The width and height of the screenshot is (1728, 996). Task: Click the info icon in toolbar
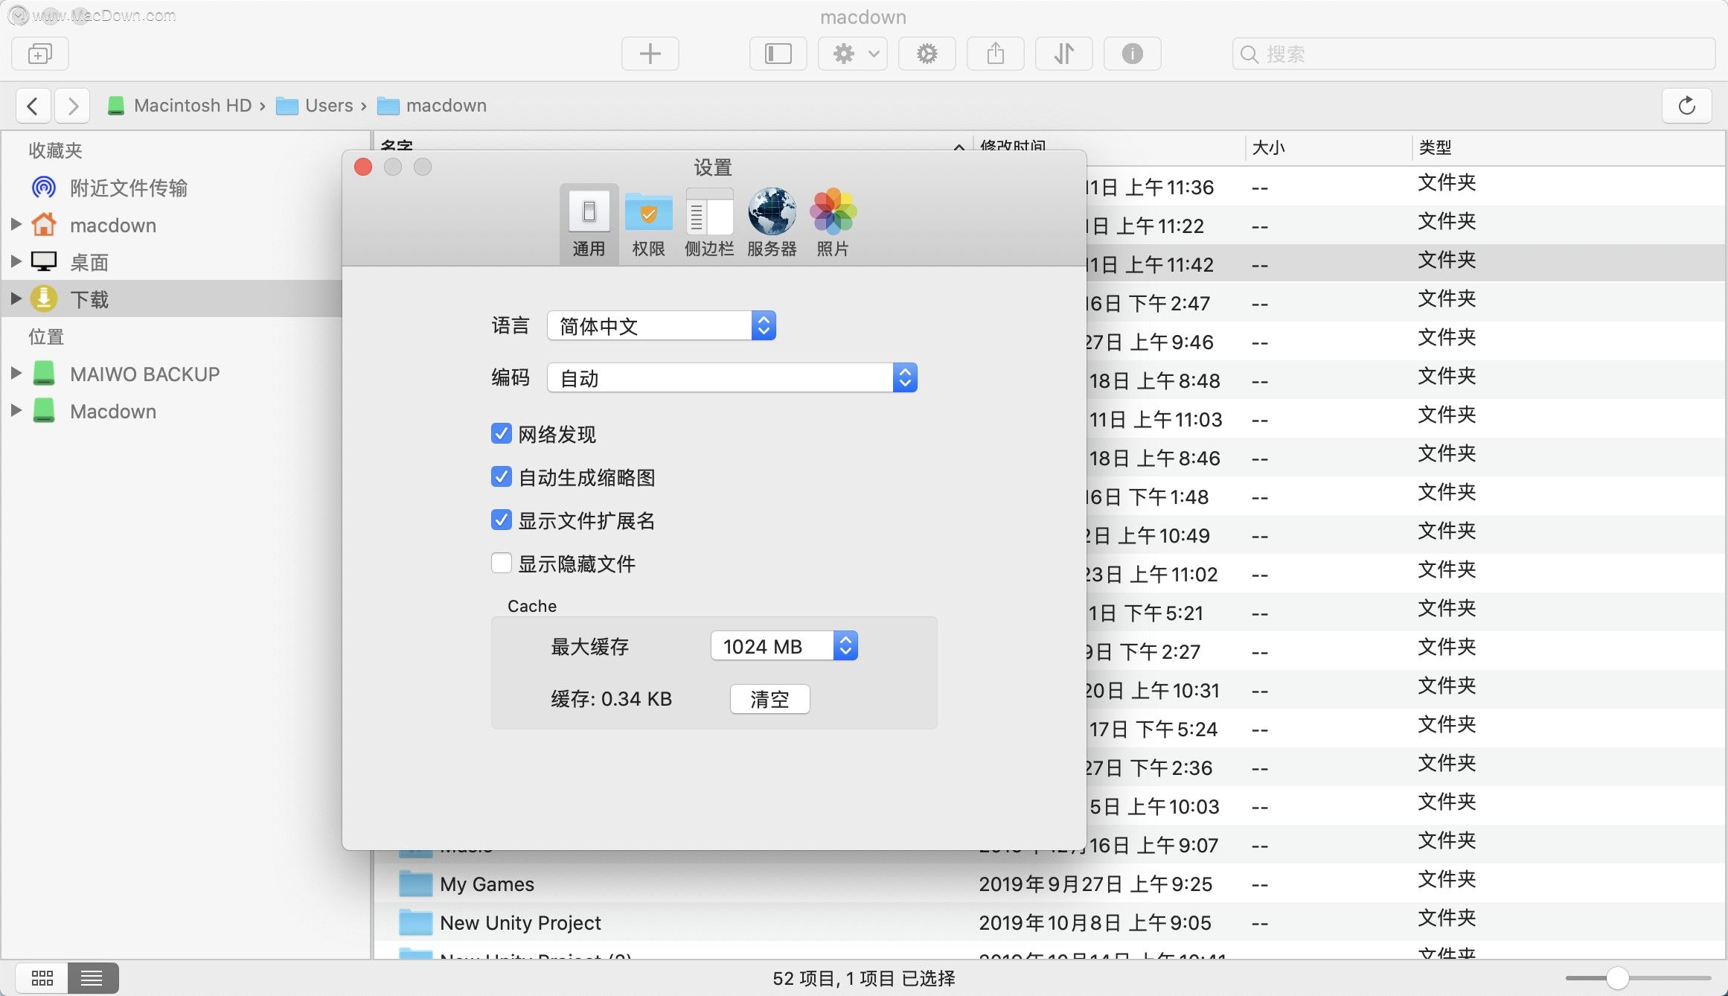[1132, 54]
